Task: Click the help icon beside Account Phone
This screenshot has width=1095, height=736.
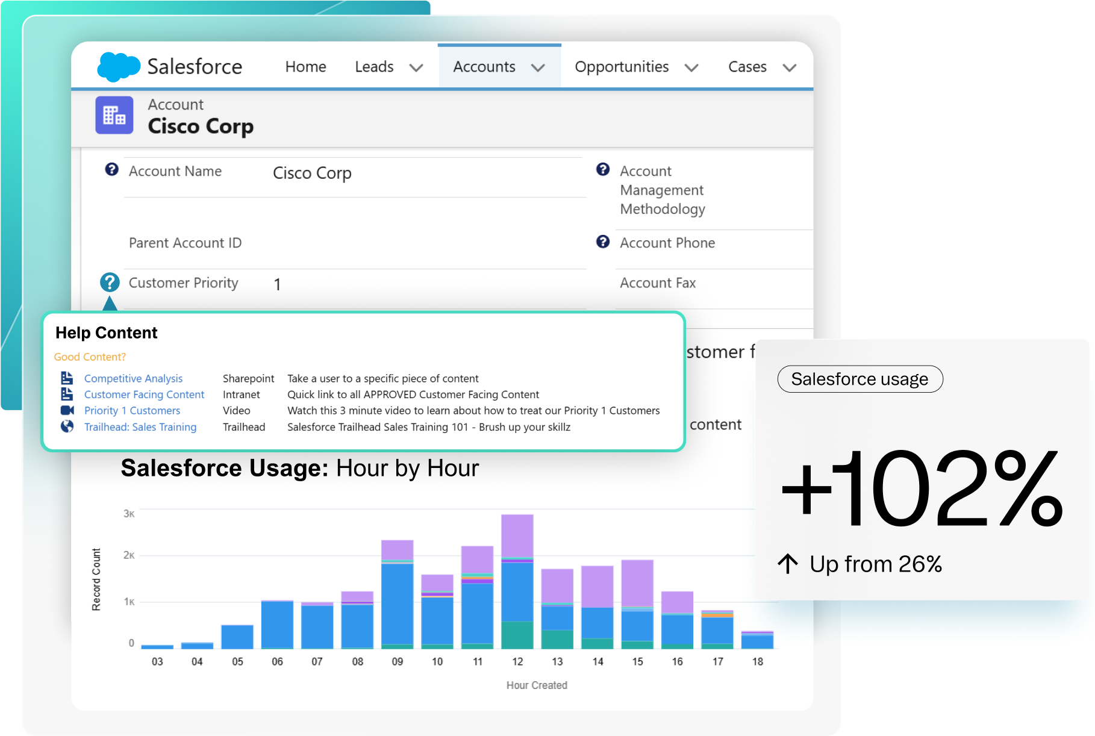Action: point(603,242)
